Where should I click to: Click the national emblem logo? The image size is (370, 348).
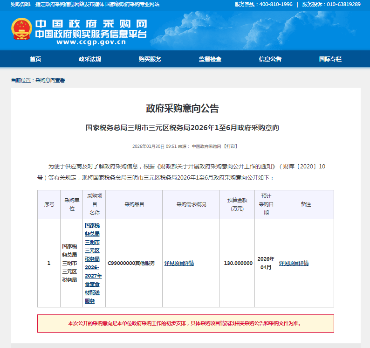(21, 28)
